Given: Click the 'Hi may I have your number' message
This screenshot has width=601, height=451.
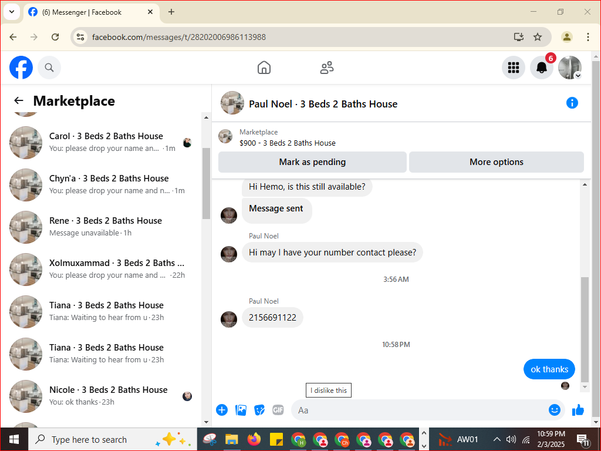Looking at the screenshot, I should tap(332, 253).
